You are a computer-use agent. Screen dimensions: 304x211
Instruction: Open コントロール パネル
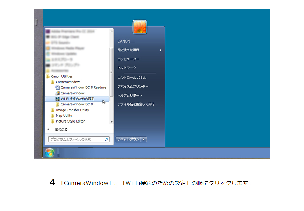click(x=132, y=77)
